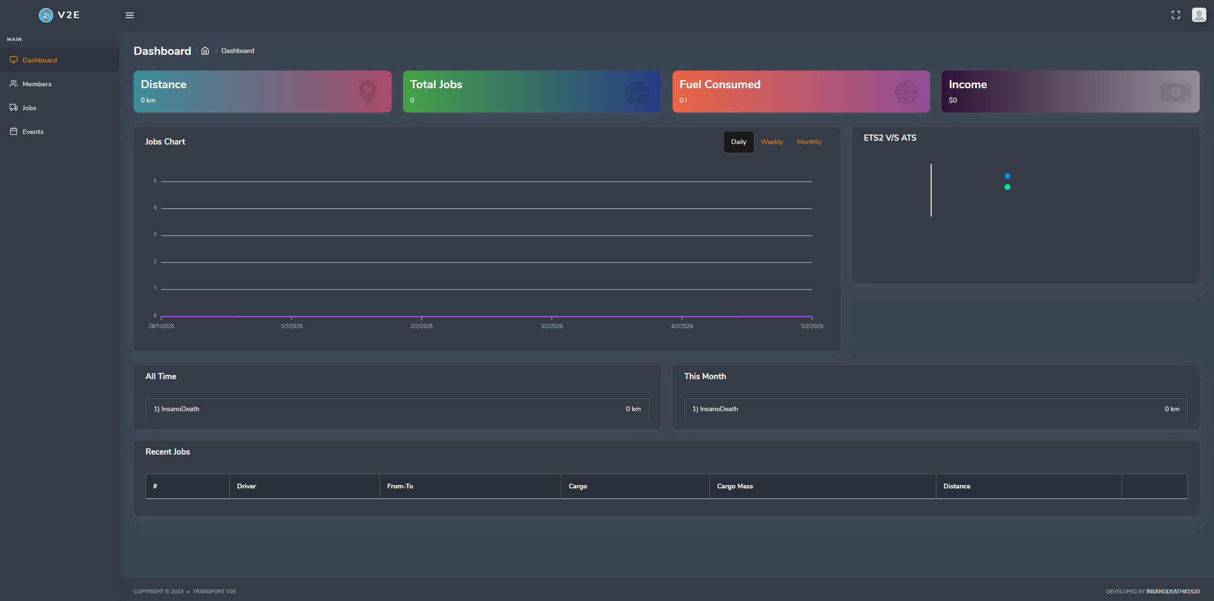
Task: Toggle the green legend dot in ETS2 V/S ATS
Action: [1007, 187]
